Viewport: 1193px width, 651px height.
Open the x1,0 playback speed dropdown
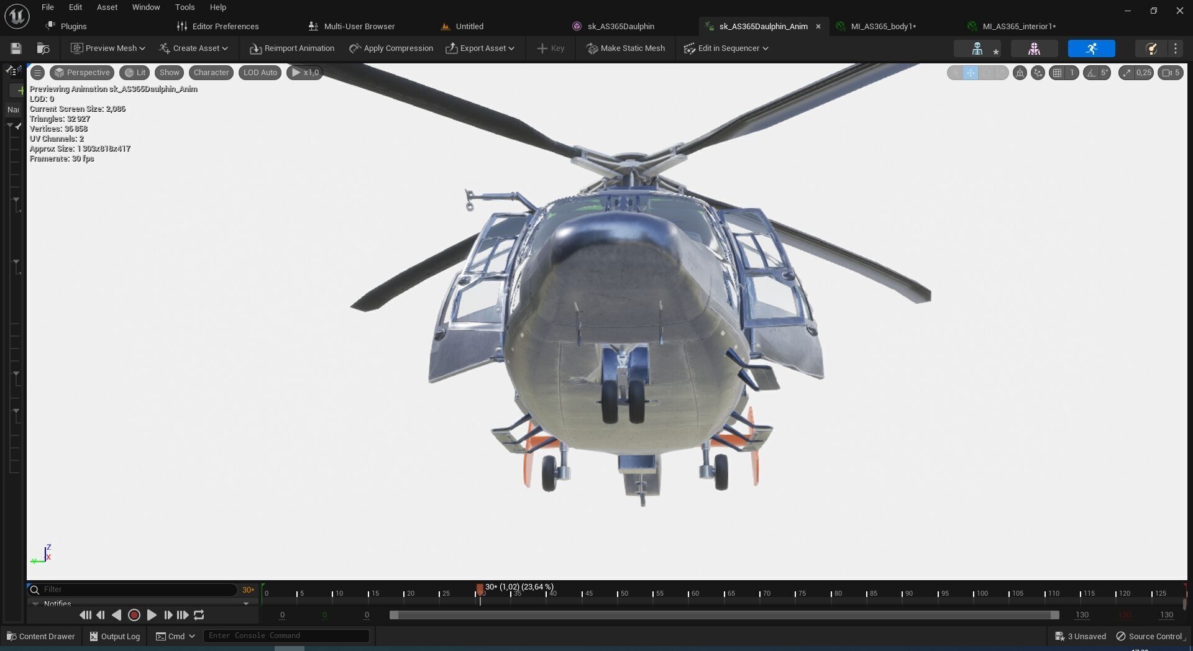click(x=304, y=73)
